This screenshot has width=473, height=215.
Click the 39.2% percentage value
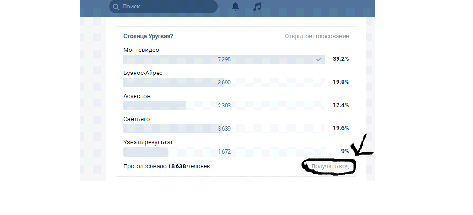pos(340,59)
